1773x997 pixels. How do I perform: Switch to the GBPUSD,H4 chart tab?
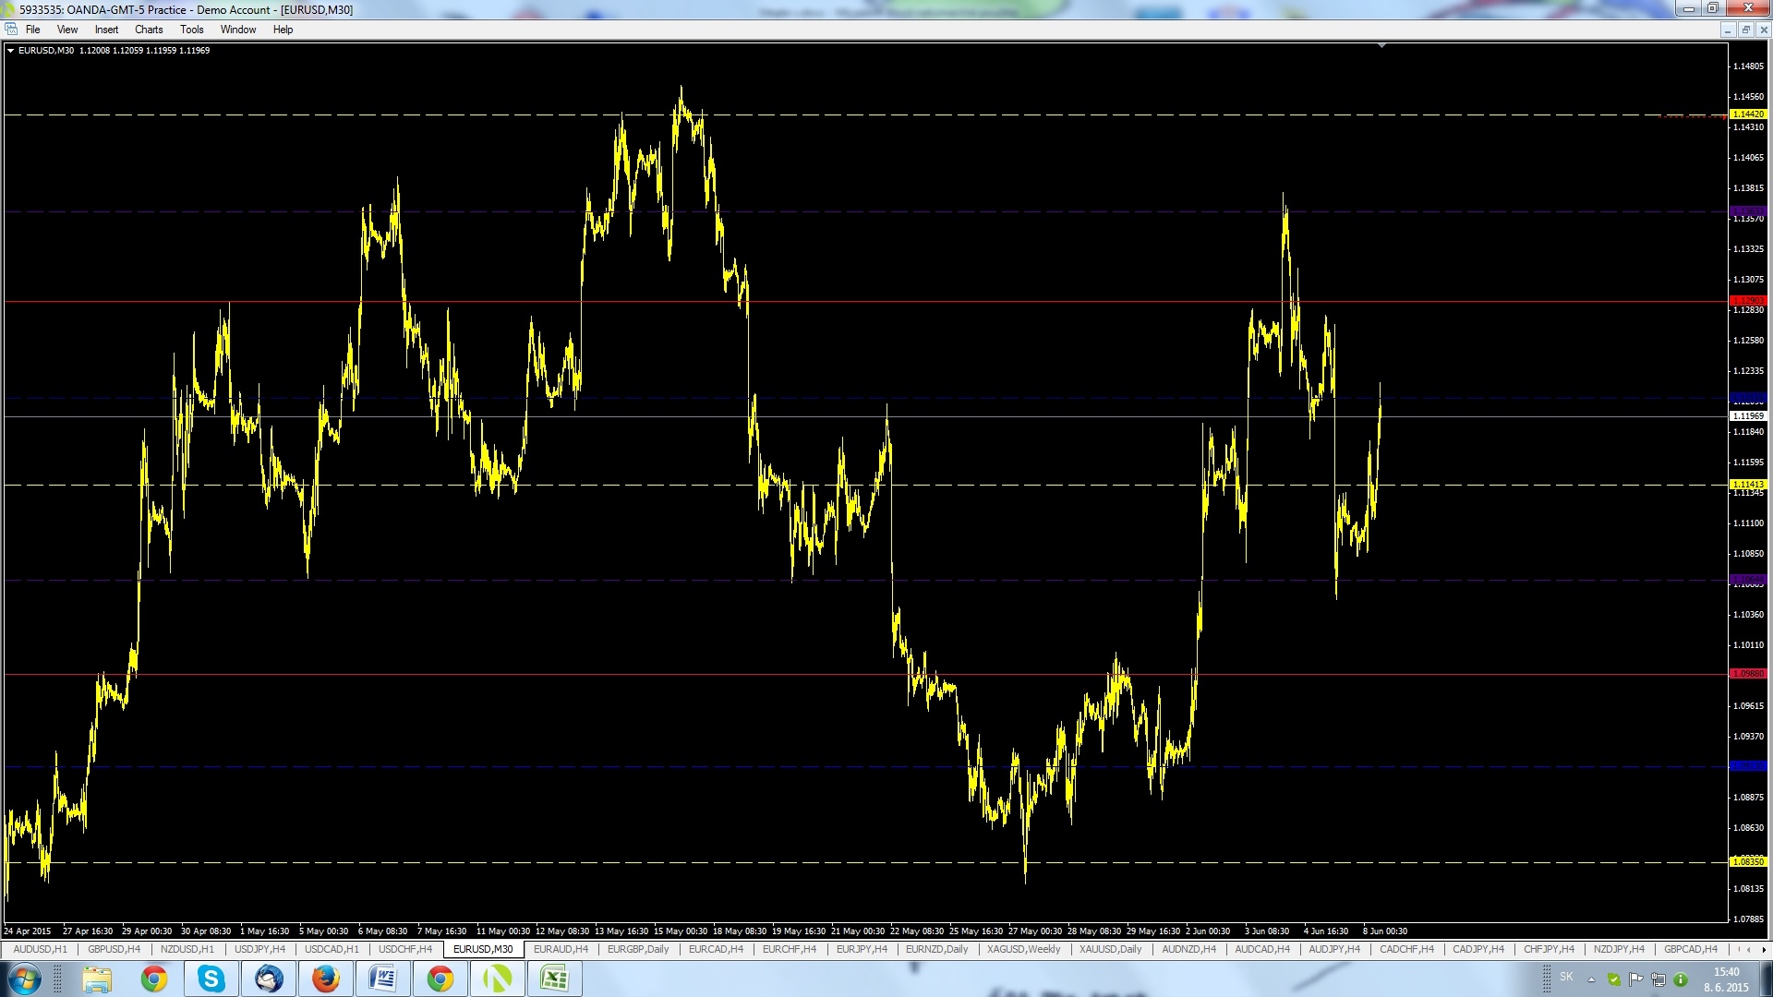tap(115, 949)
